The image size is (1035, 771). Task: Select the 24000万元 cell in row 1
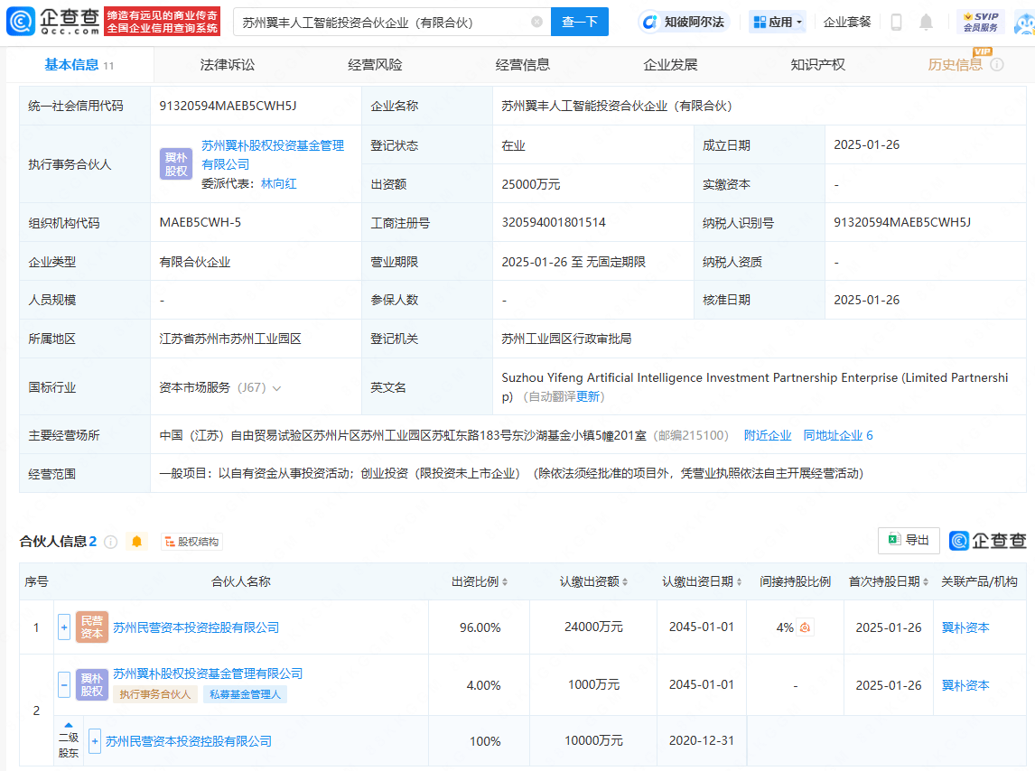tap(593, 627)
